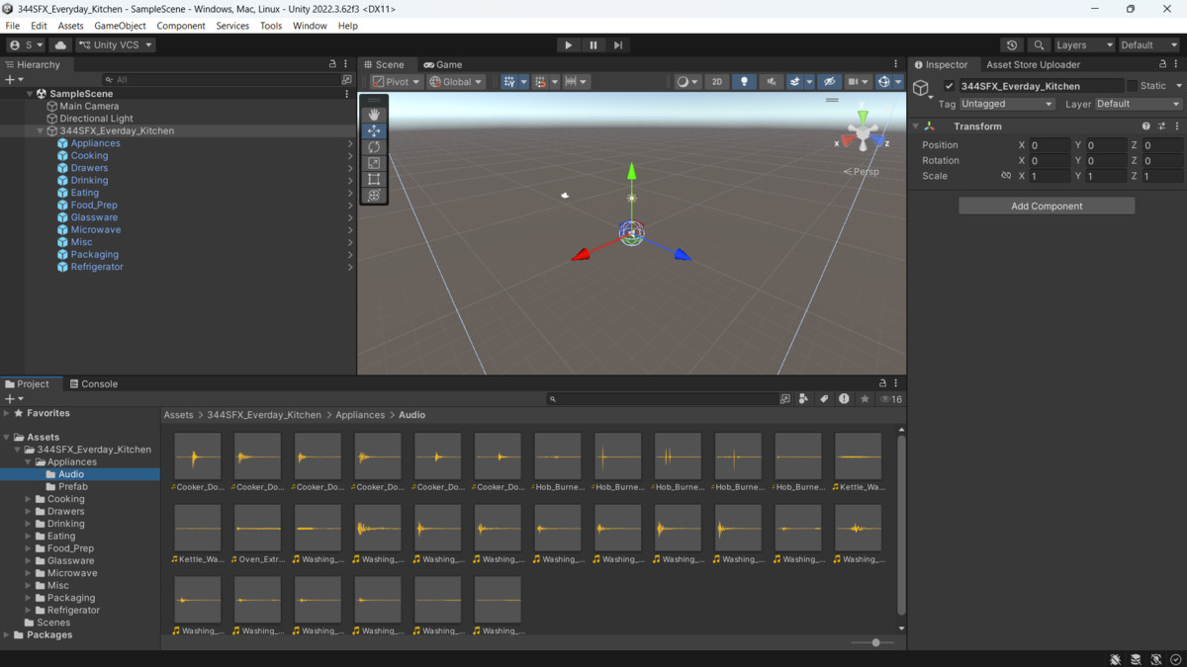Open the Pivot dropdown

pos(397,82)
